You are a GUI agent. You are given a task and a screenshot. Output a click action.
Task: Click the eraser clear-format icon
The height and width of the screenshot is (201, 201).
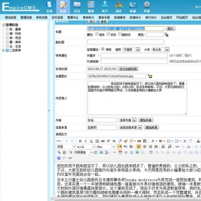(120, 141)
